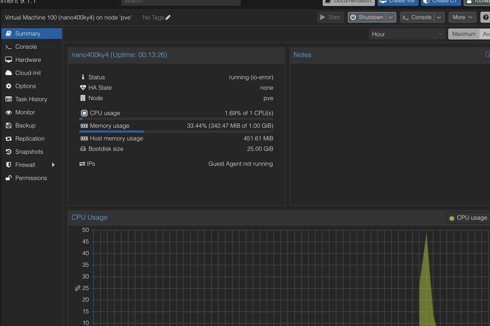Click the 'nano400ky4 (Uptime: 00:13:26)' panel title
This screenshot has width=490, height=326.
pyautogui.click(x=119, y=55)
